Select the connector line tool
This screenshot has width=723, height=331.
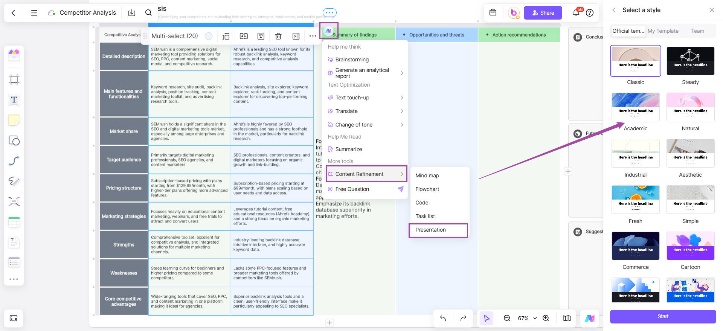coord(14,161)
